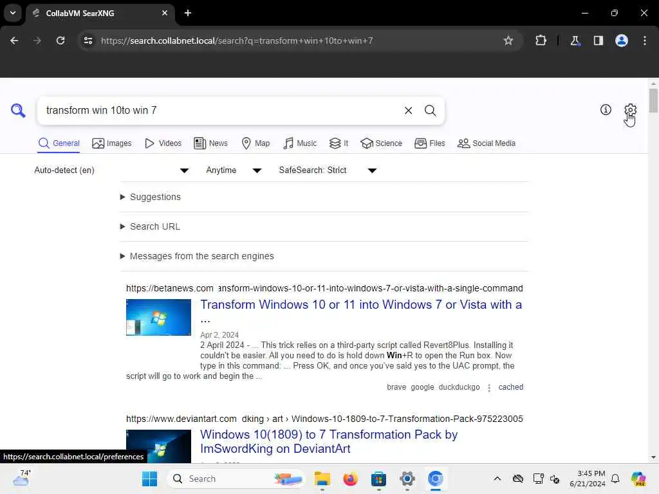
Task: Open the browser extensions puzzle icon
Action: [541, 41]
